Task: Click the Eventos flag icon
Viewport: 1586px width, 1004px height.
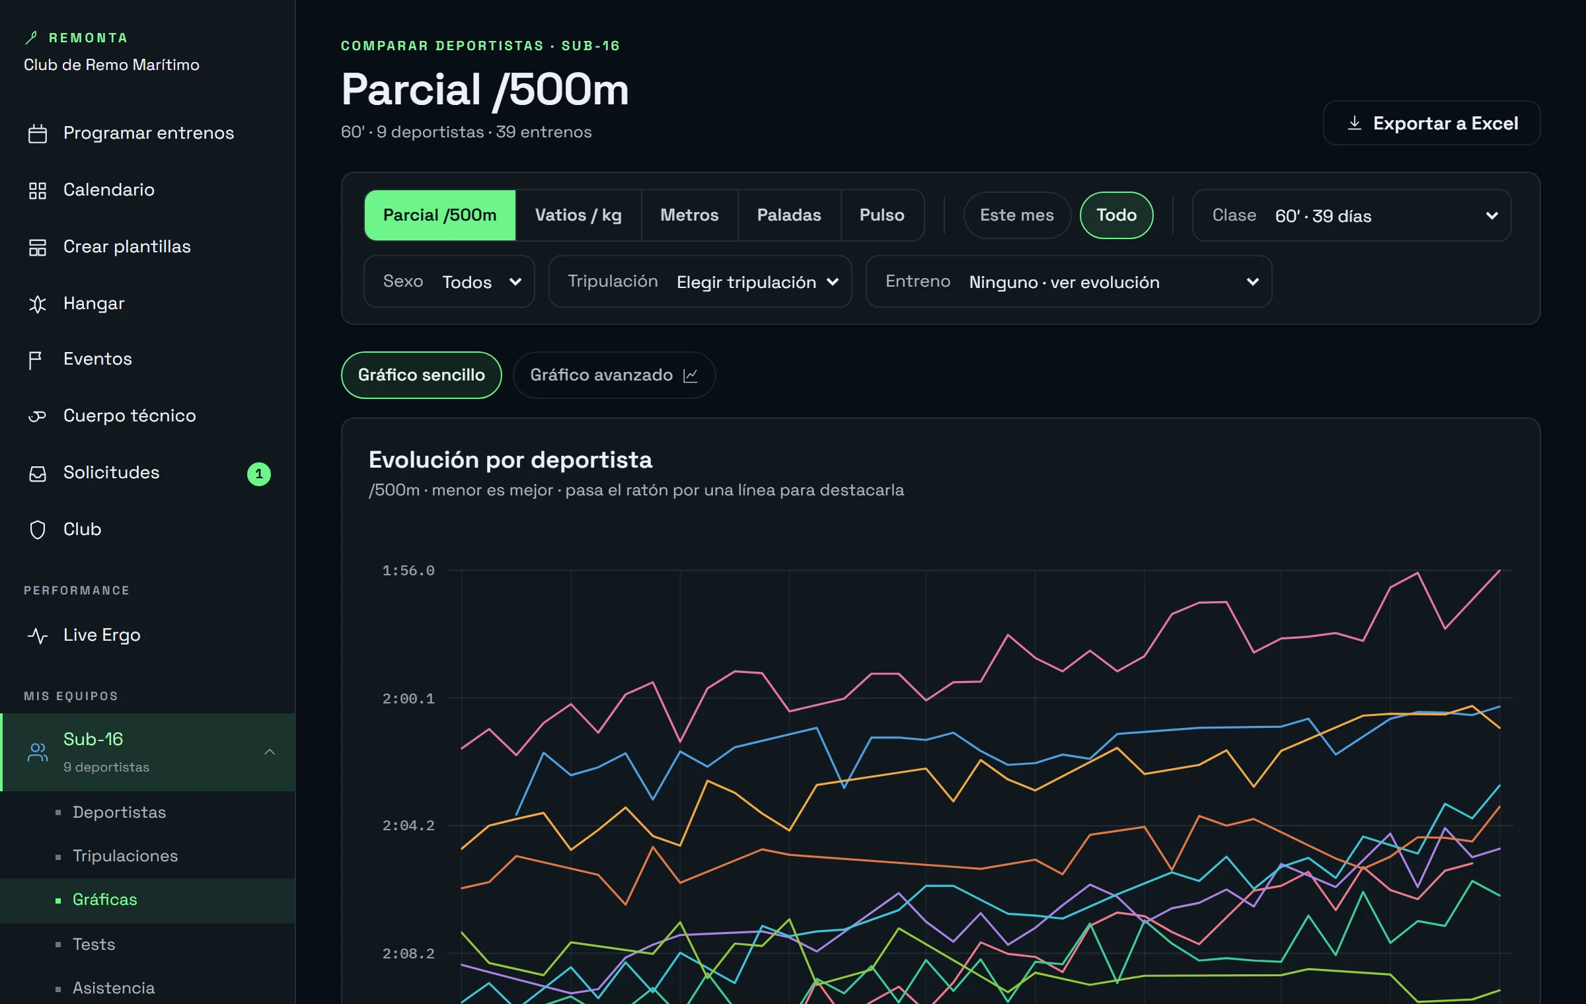Action: tap(36, 360)
